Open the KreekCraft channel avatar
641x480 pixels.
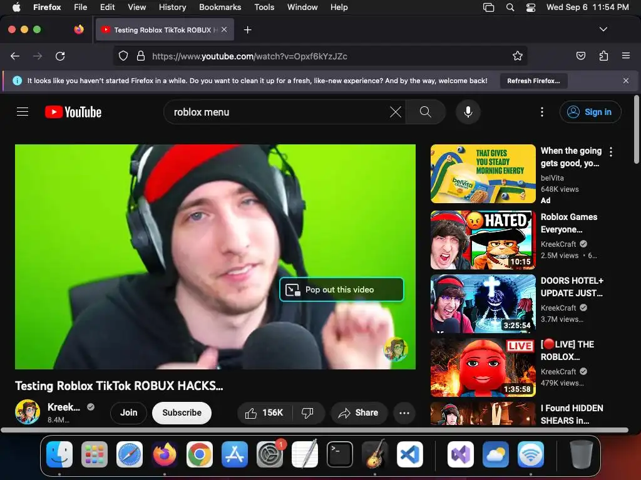pos(28,412)
